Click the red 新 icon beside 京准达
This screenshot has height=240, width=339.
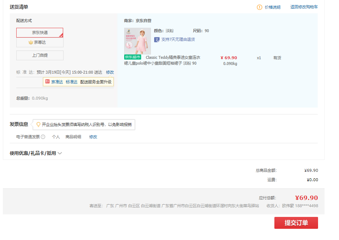pyautogui.click(x=47, y=82)
